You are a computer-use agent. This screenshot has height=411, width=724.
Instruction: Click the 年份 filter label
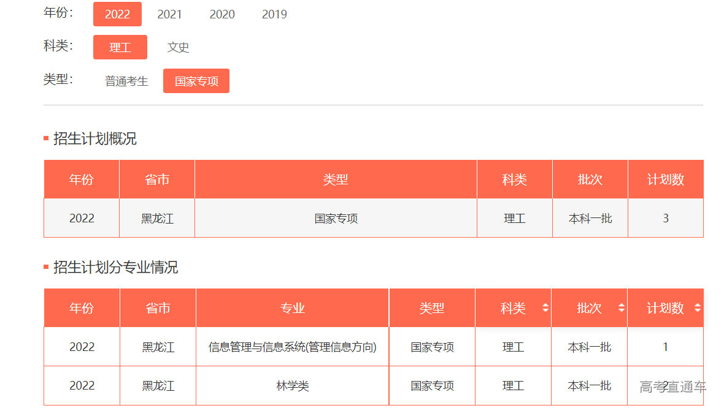pos(58,13)
